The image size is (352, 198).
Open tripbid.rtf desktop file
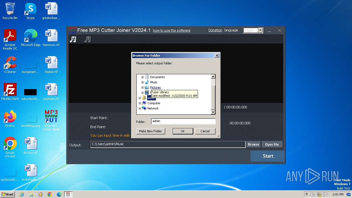pyautogui.click(x=51, y=65)
